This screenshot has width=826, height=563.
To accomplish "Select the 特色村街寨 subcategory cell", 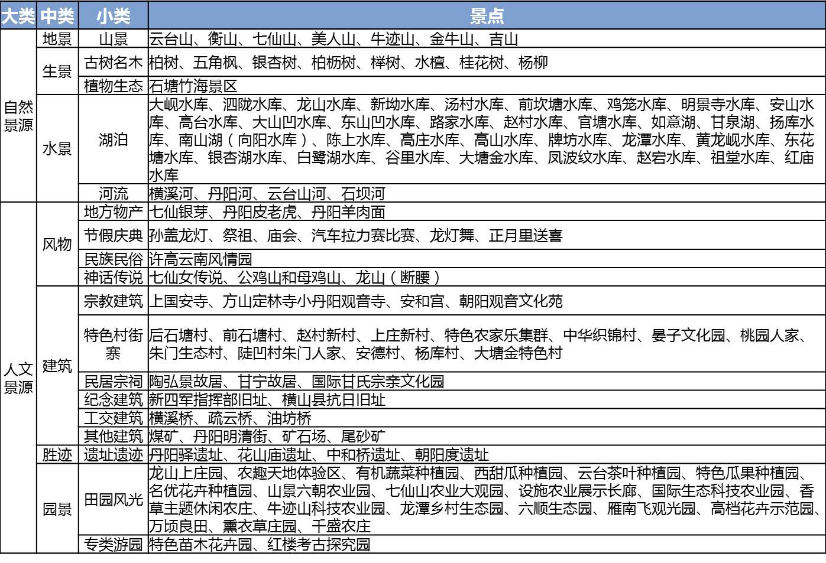I will point(113,344).
